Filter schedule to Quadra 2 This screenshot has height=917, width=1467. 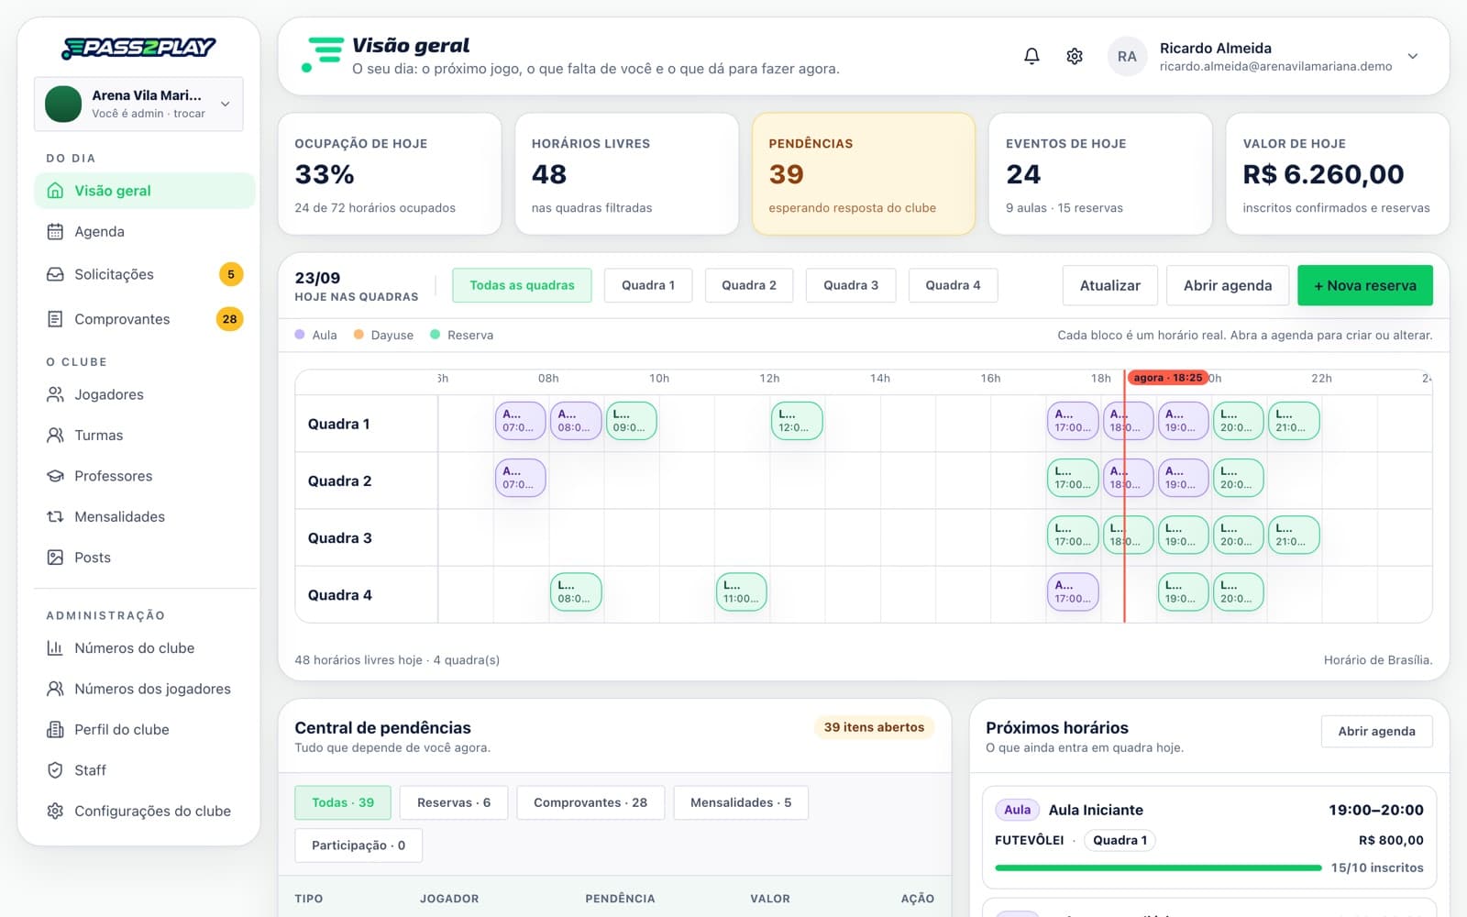pyautogui.click(x=749, y=285)
